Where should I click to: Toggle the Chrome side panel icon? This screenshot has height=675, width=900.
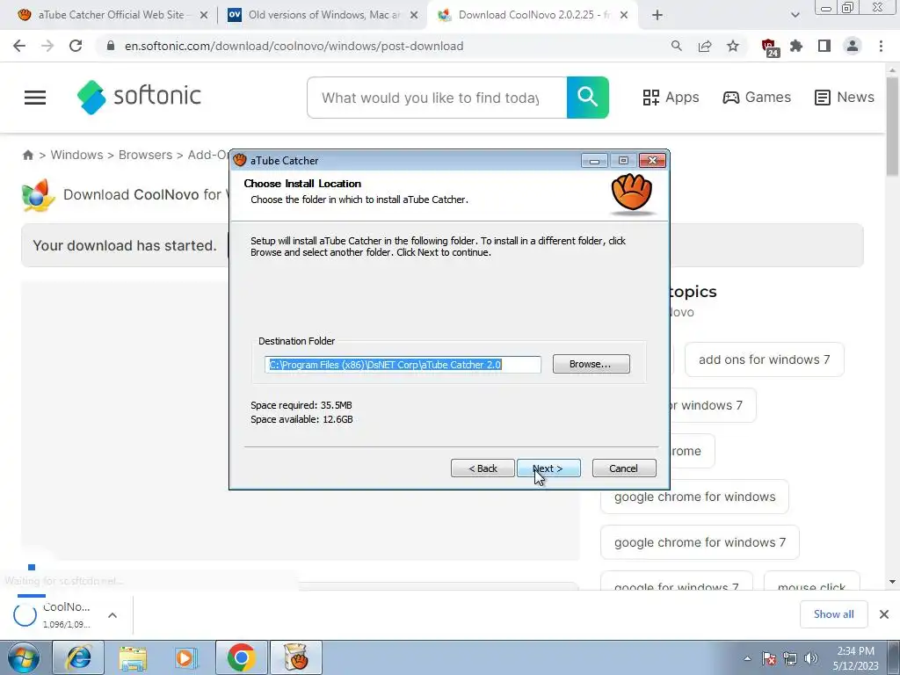tap(824, 46)
